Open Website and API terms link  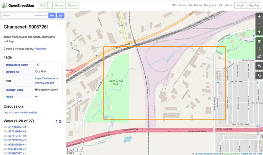tap(252, 154)
